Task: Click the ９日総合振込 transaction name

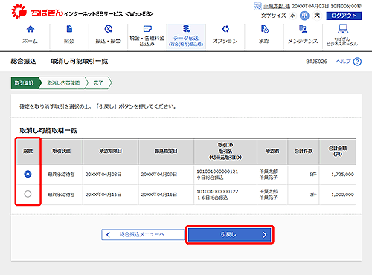Action: click(211, 178)
